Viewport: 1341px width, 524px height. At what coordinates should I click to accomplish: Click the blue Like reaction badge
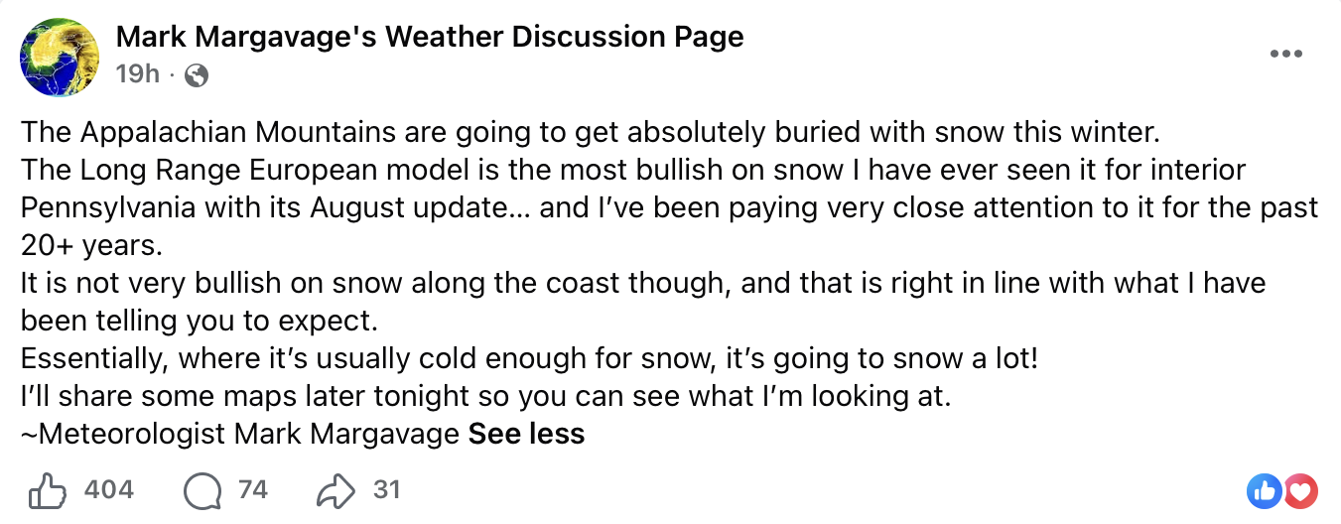point(1264,489)
